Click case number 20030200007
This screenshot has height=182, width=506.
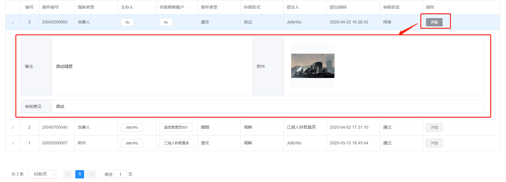(55, 143)
